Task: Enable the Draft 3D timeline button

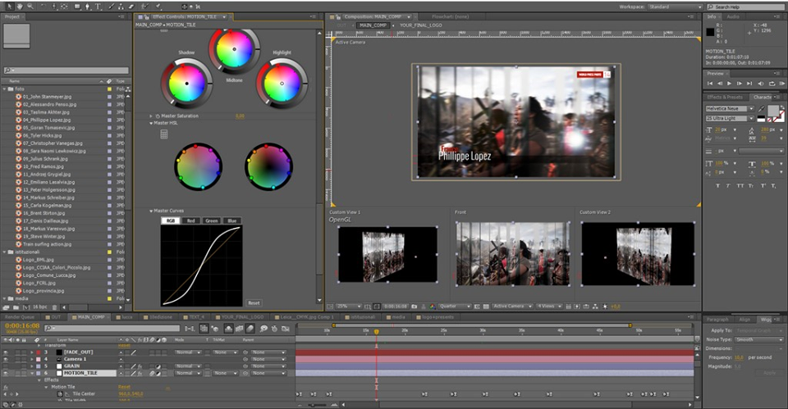Action: tap(215, 329)
